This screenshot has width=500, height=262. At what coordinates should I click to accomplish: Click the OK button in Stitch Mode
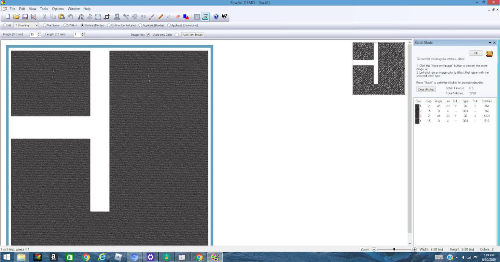[476, 53]
